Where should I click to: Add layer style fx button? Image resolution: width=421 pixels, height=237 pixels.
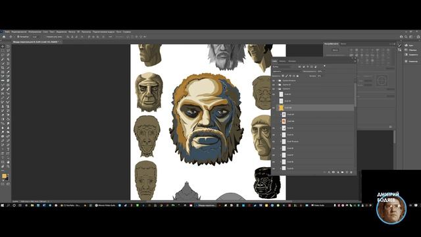[329, 172]
